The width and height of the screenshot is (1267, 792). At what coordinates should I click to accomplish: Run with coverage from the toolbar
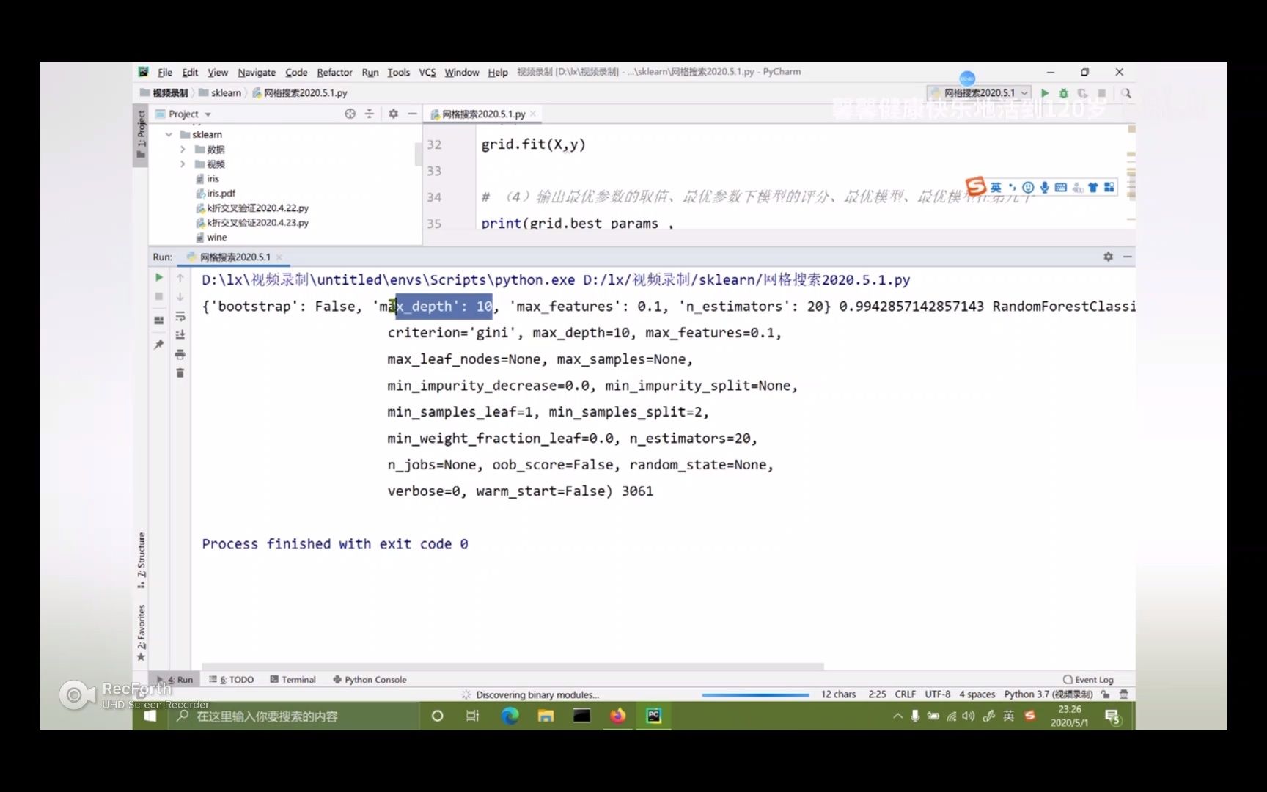1082,93
